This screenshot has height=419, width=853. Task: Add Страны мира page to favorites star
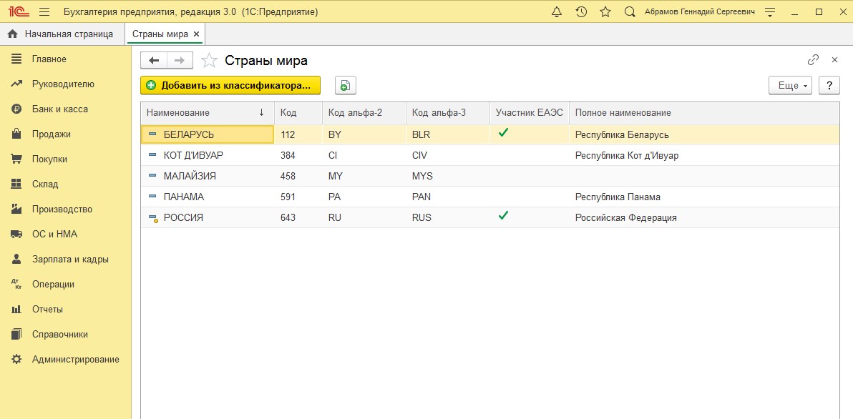pos(209,61)
